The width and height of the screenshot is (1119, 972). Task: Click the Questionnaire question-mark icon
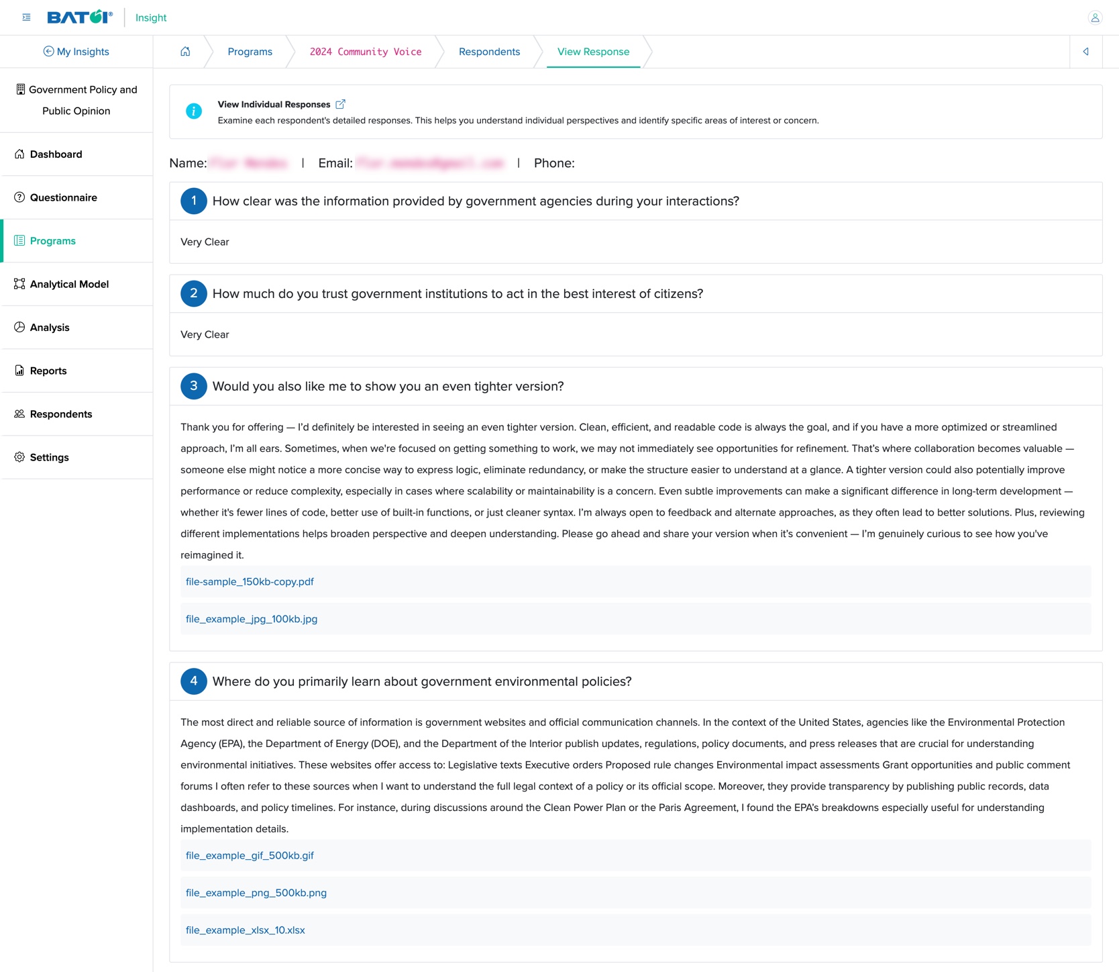click(19, 197)
